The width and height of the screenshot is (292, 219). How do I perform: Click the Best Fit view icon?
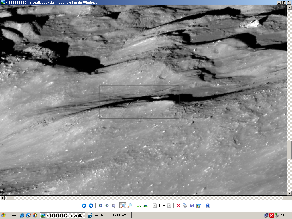(x=100, y=206)
